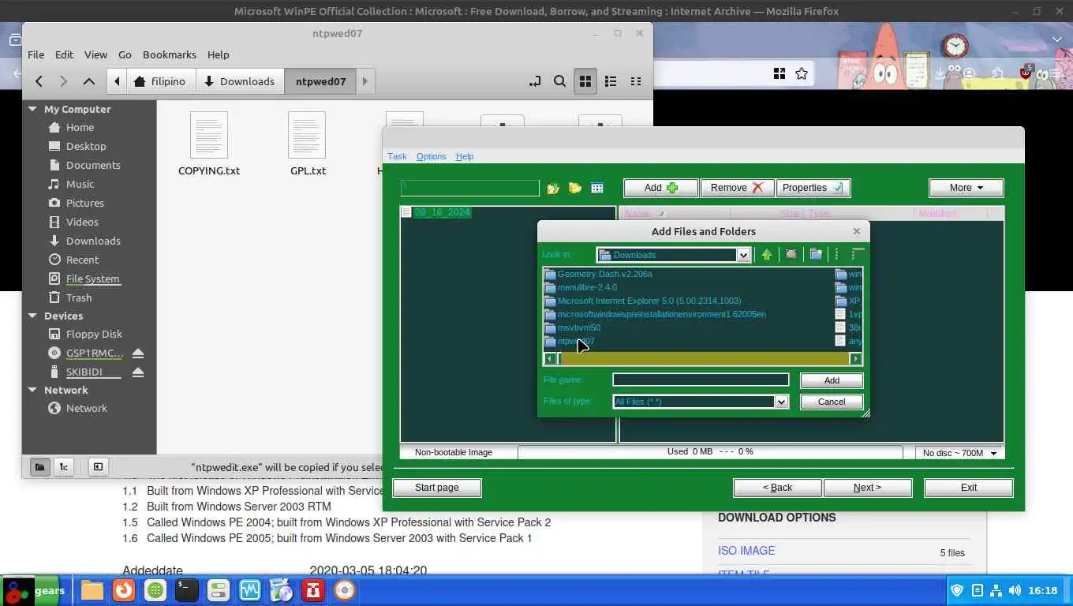Go to parent folder in file manager

(89, 81)
